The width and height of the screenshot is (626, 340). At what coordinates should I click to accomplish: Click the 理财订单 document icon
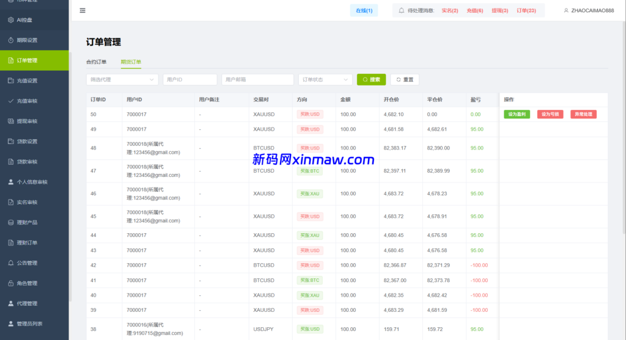[x=11, y=242]
